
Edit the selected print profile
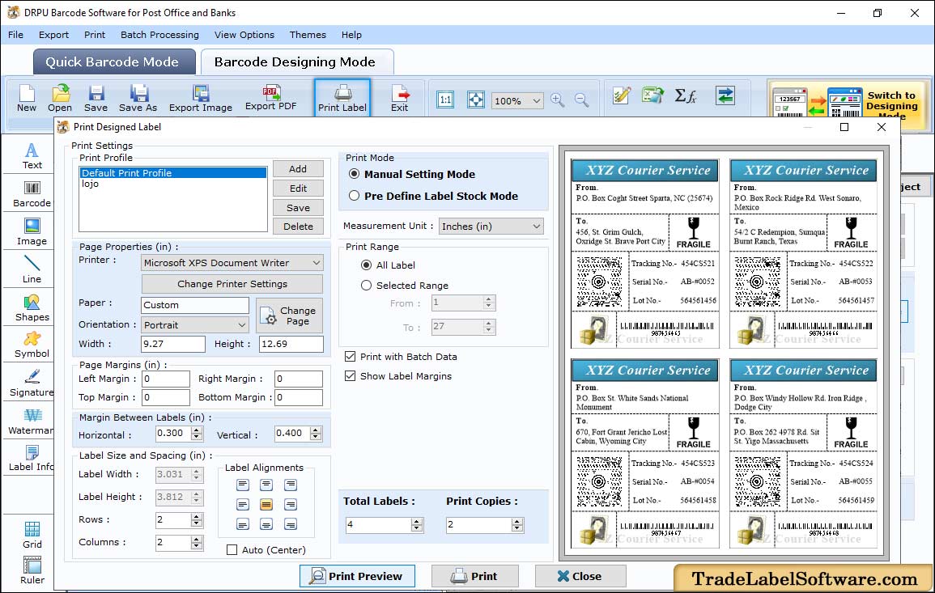[298, 188]
